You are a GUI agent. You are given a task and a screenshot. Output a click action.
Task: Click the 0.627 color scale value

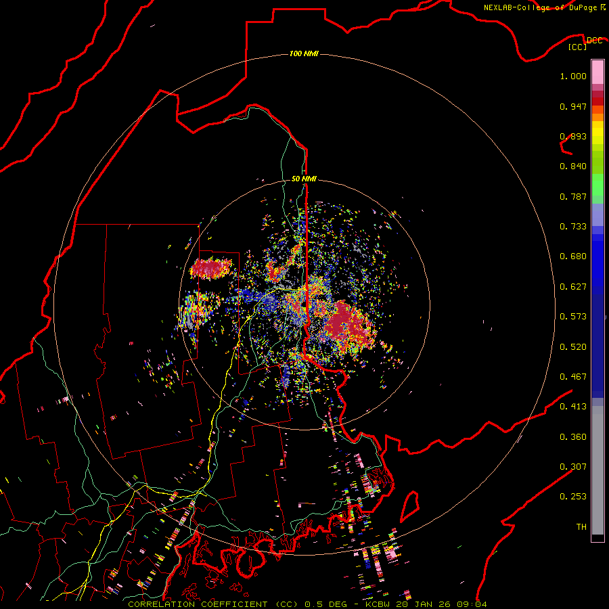(x=573, y=287)
